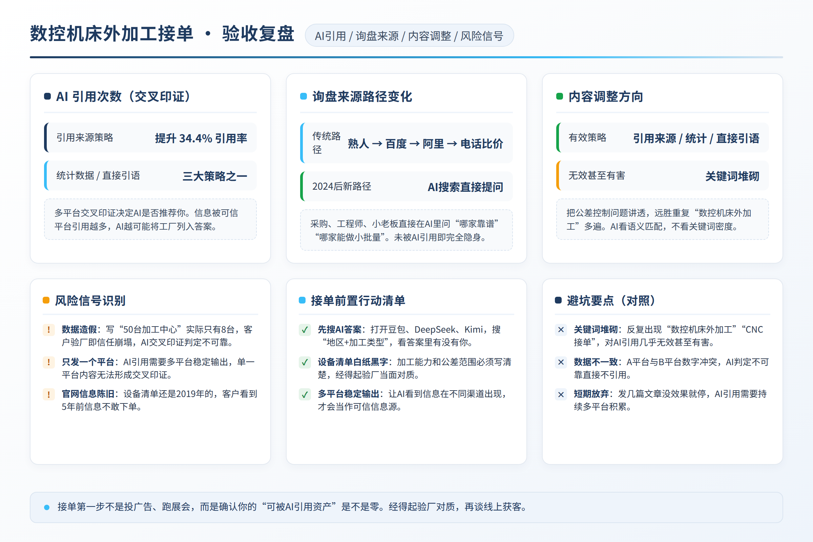Click blue dot in footer summary bar
Viewport: 813px width, 542px height.
coord(47,507)
